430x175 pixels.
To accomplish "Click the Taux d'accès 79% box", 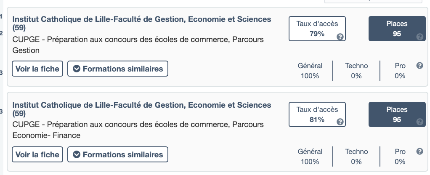I will (x=316, y=29).
